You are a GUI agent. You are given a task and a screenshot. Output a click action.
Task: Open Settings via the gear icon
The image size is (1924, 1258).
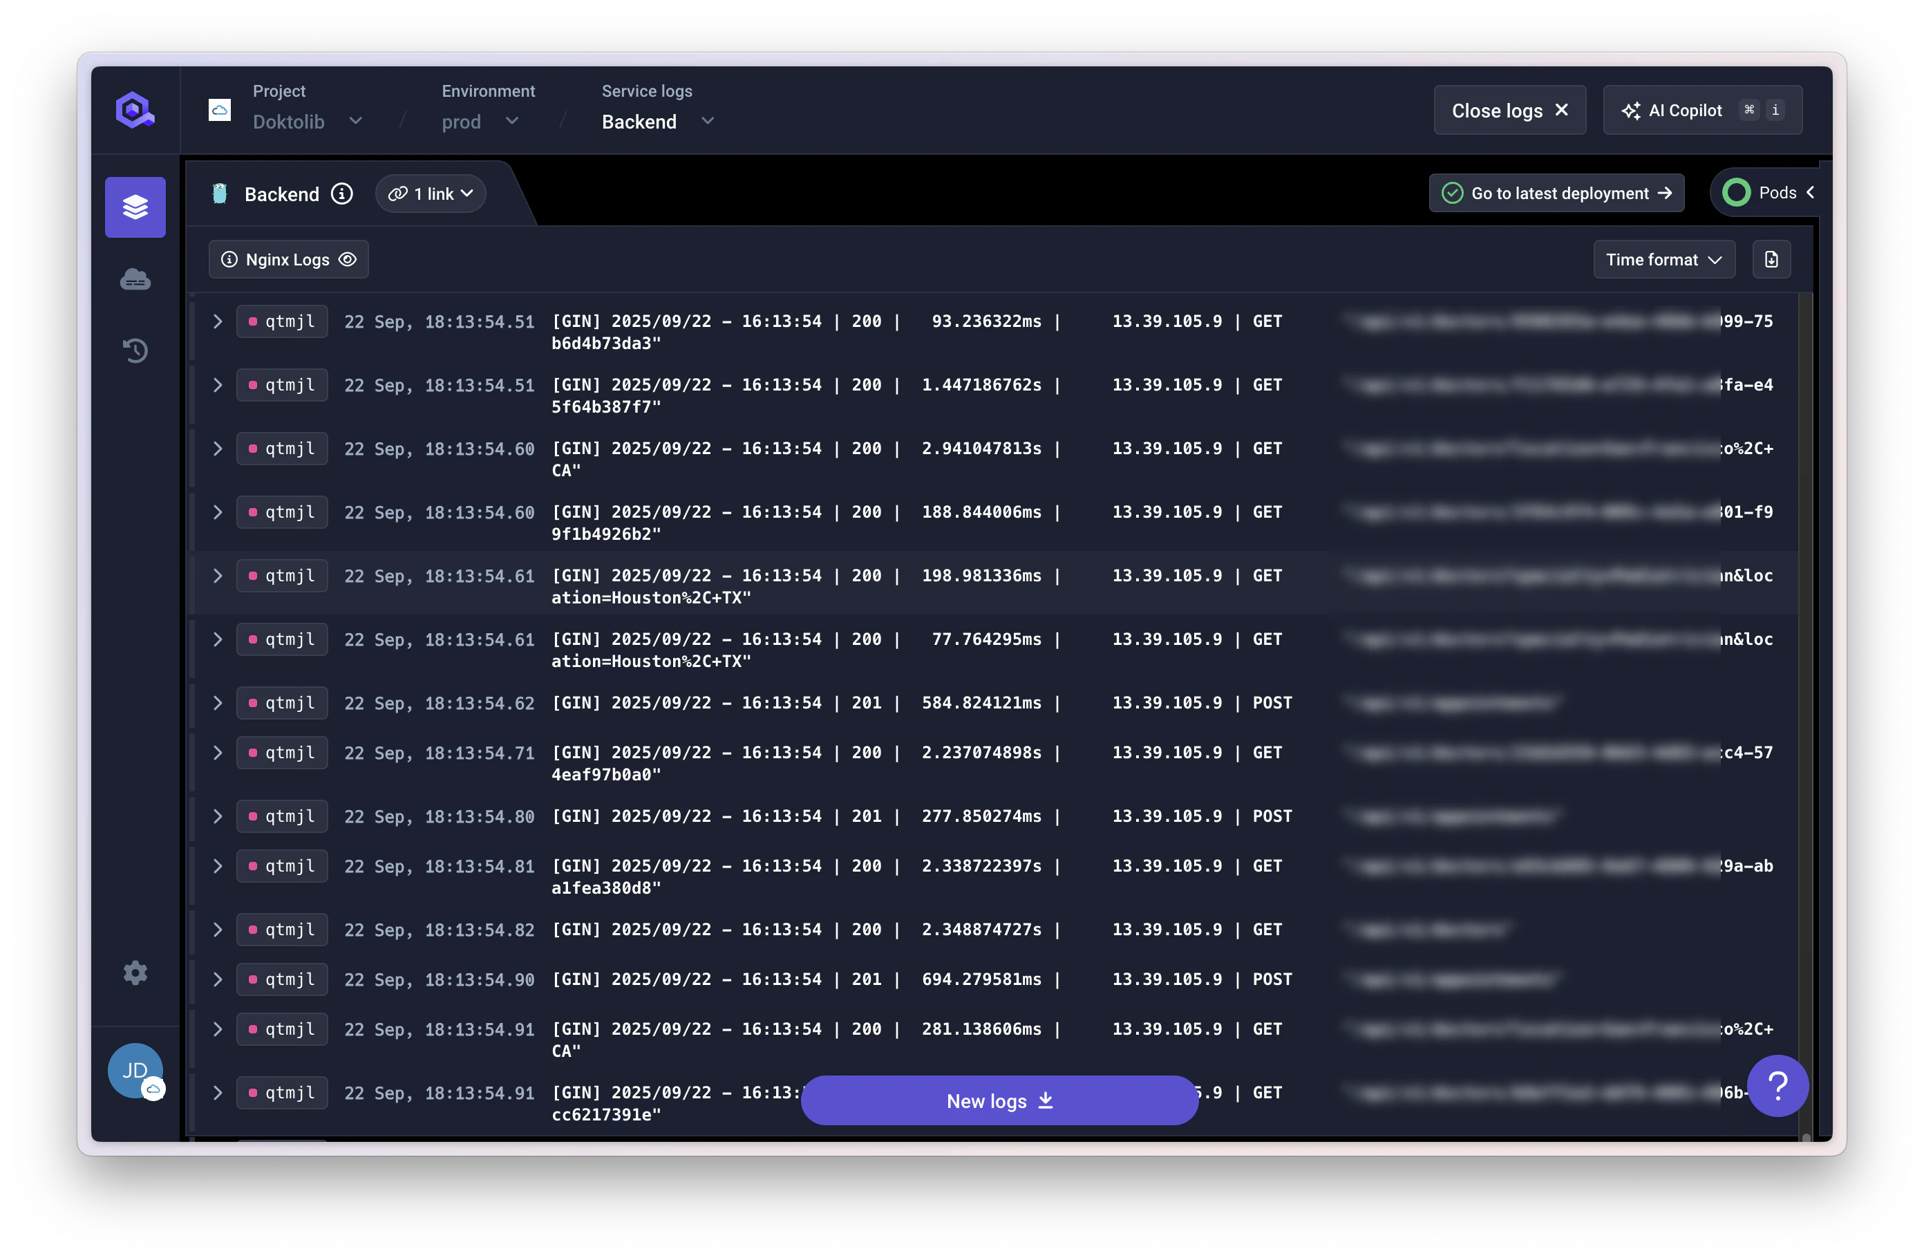click(x=135, y=973)
